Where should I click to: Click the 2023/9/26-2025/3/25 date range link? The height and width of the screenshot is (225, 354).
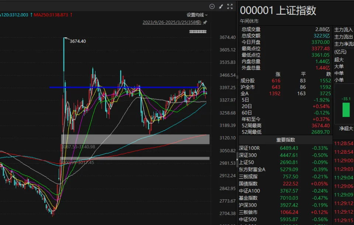[x=172, y=22]
